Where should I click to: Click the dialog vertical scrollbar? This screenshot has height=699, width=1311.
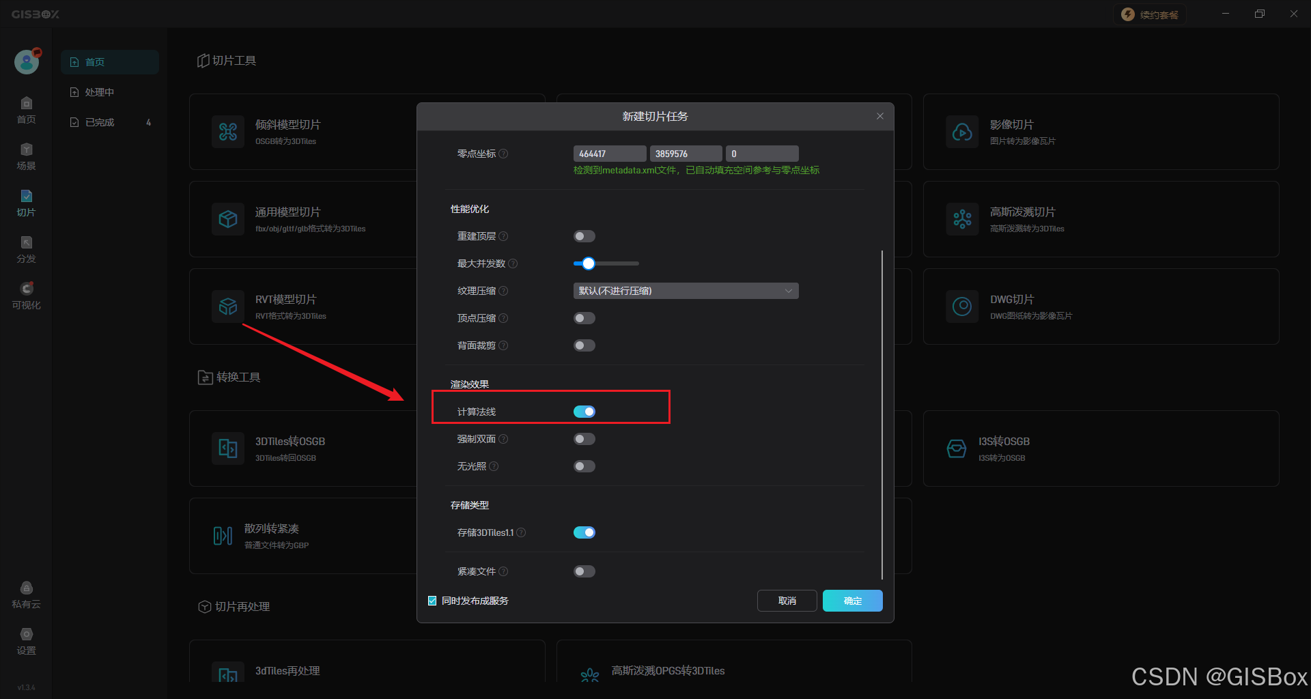(x=882, y=414)
